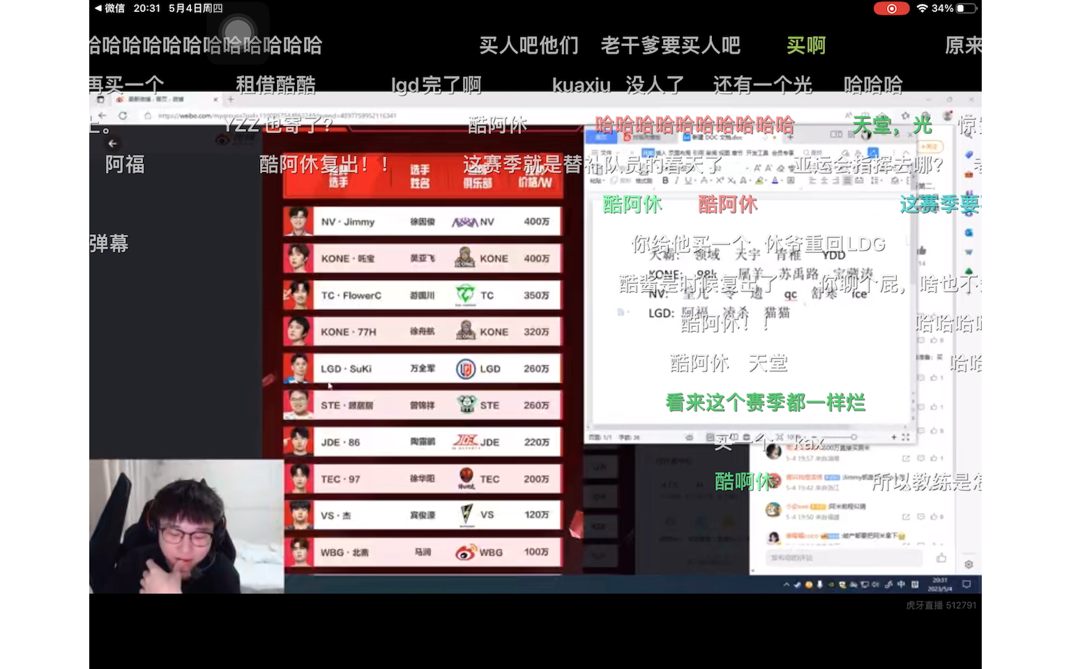This screenshot has height=669, width=1071.
Task: Open settings gear at the browser sidebar bottom
Action: pos(969,564)
